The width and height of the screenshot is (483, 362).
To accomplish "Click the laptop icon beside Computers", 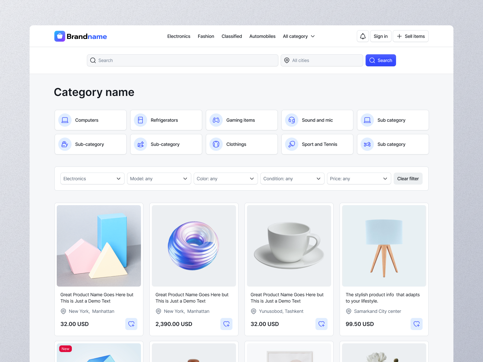I will coord(65,120).
